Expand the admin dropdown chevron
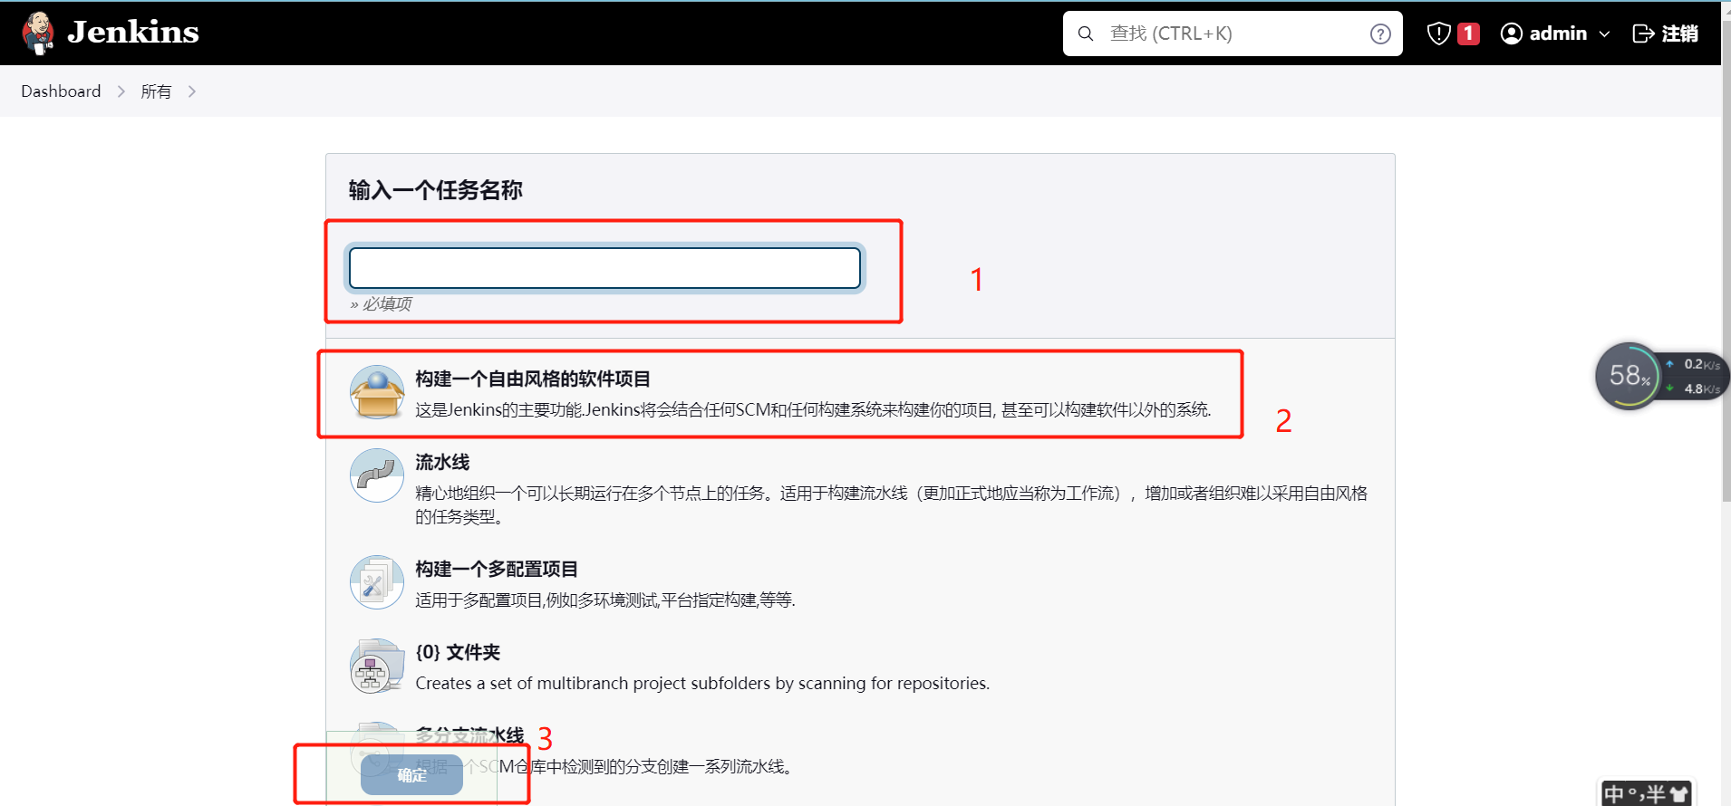Image resolution: width=1731 pixels, height=806 pixels. [x=1604, y=34]
